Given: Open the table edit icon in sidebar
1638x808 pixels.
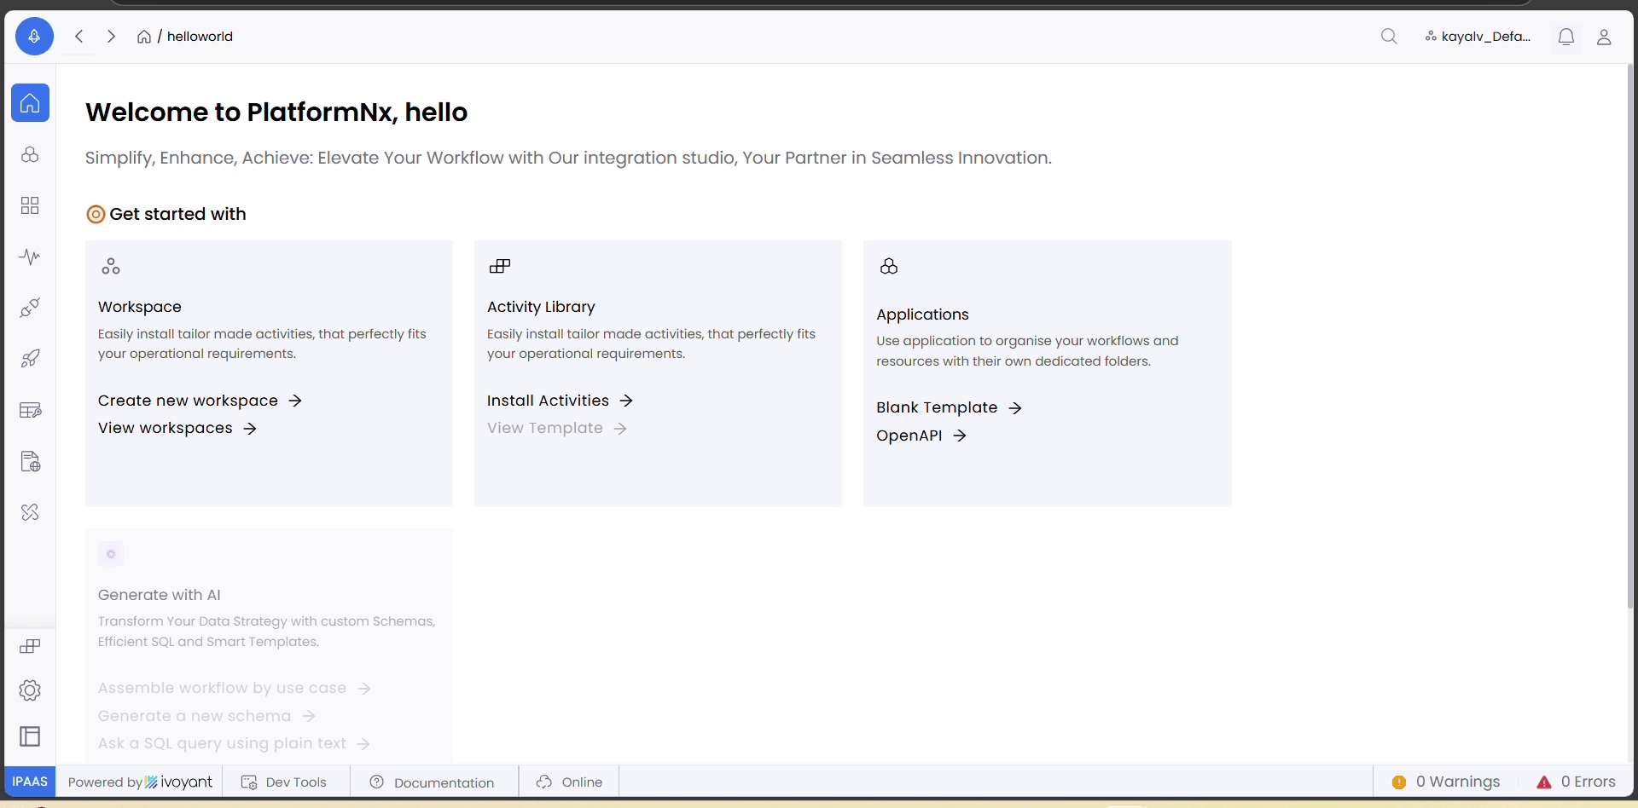Looking at the screenshot, I should (30, 410).
